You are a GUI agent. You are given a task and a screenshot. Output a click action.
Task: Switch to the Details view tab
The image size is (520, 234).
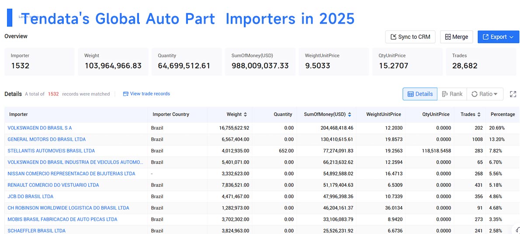(420, 94)
